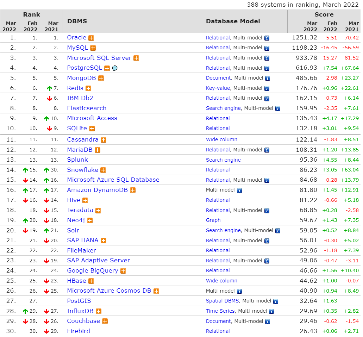
Task: Click the orange plus icon beside PostgreSQL
Action: [107, 68]
